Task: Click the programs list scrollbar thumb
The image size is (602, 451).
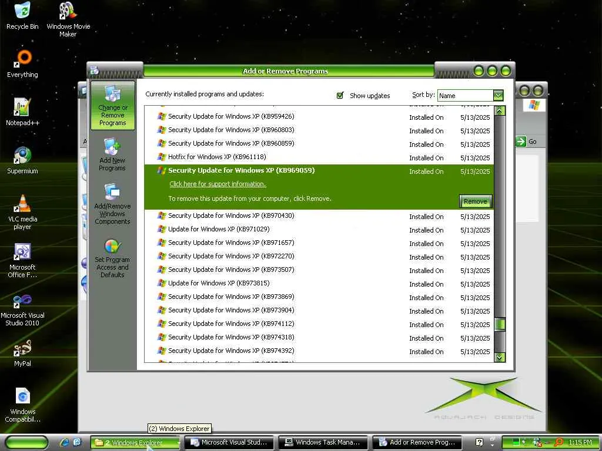Action: pyautogui.click(x=500, y=324)
